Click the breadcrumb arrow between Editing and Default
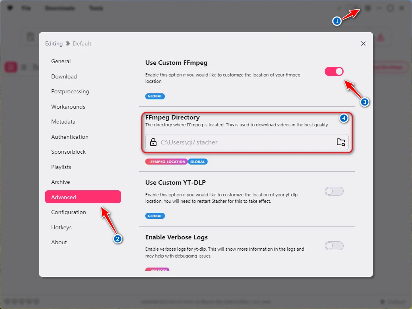Viewport: 412px width, 309px height. coord(68,43)
